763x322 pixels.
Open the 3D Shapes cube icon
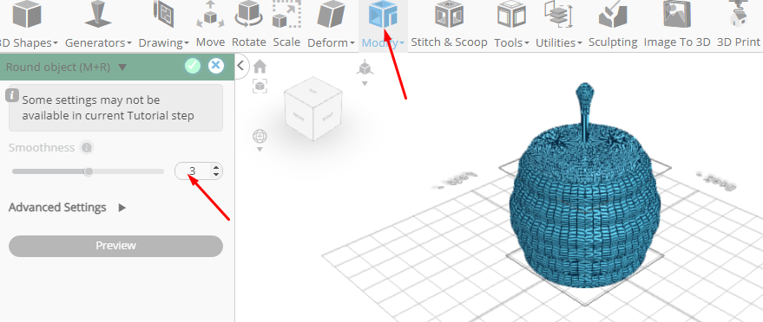27,15
